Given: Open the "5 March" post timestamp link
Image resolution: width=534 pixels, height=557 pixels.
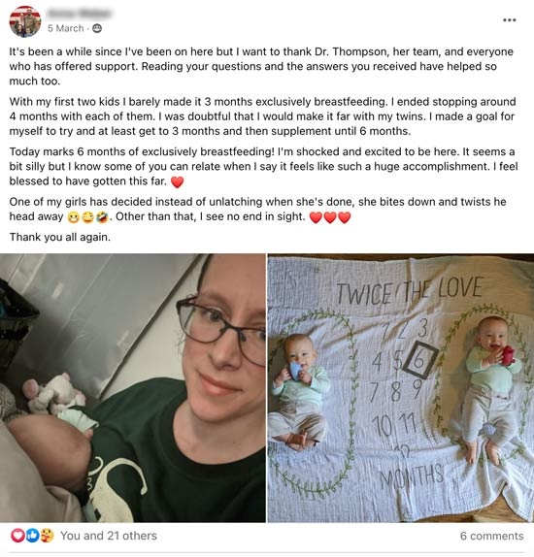Looking at the screenshot, I should [x=66, y=28].
